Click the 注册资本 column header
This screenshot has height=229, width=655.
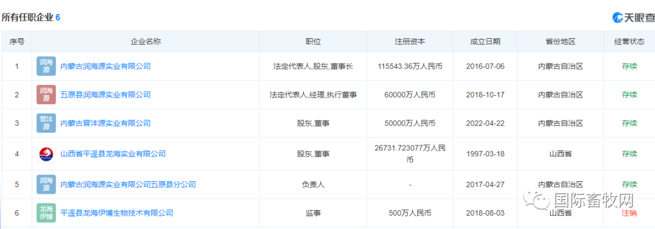click(x=410, y=42)
